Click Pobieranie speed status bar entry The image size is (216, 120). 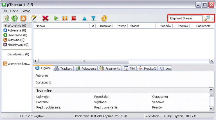[101, 116]
